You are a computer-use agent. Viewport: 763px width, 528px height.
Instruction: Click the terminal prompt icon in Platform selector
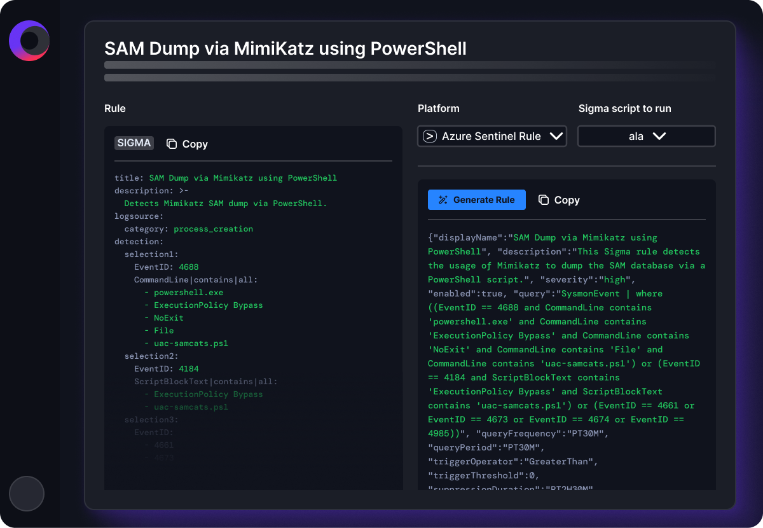coord(430,136)
